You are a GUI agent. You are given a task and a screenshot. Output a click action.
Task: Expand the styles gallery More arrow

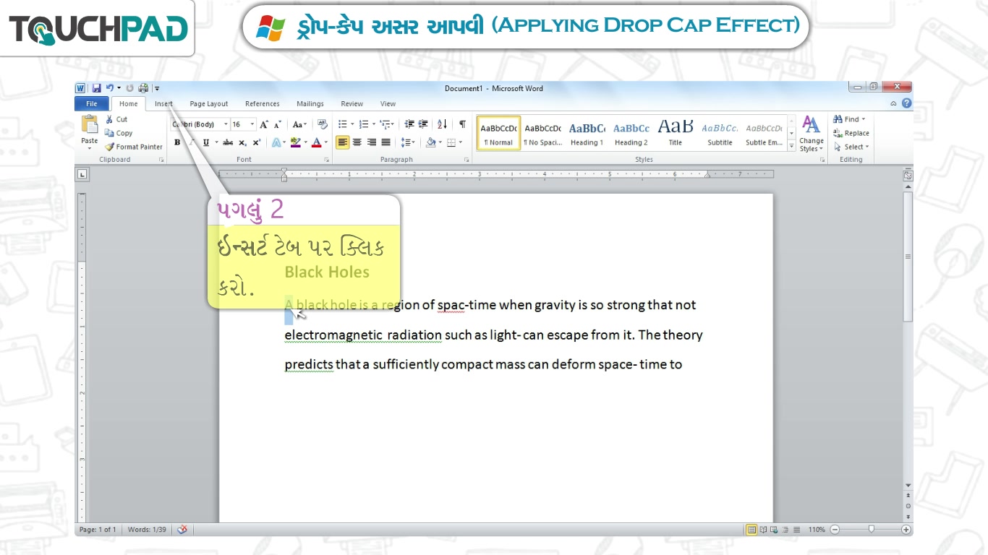point(792,147)
